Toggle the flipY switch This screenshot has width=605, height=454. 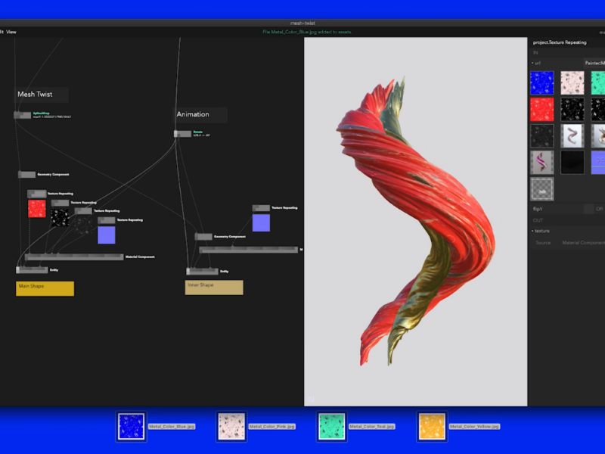pyautogui.click(x=588, y=209)
